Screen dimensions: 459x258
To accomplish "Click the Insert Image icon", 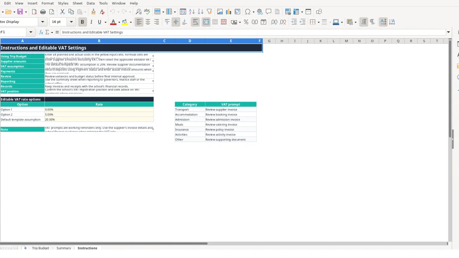I will [x=220, y=12].
